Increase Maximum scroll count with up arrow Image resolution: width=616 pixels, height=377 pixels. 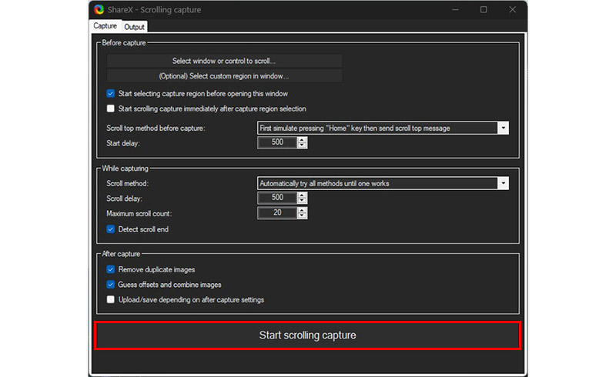[x=302, y=210]
